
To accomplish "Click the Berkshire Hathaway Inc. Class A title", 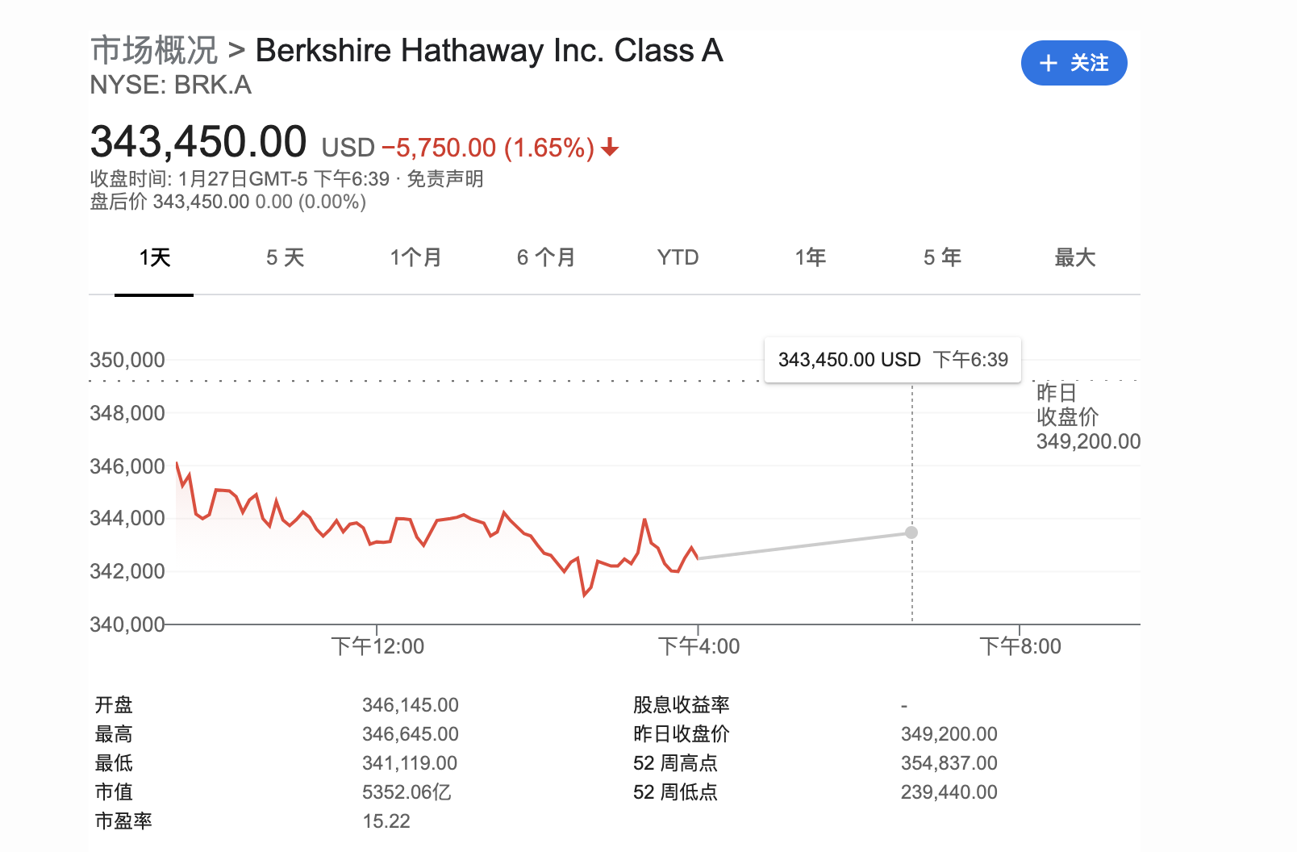I will (x=489, y=51).
